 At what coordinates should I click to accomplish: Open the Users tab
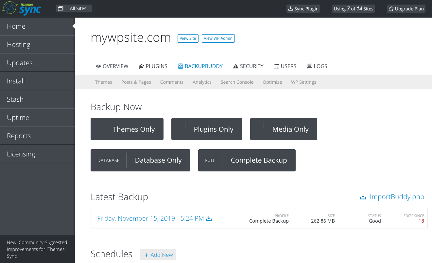(285, 66)
